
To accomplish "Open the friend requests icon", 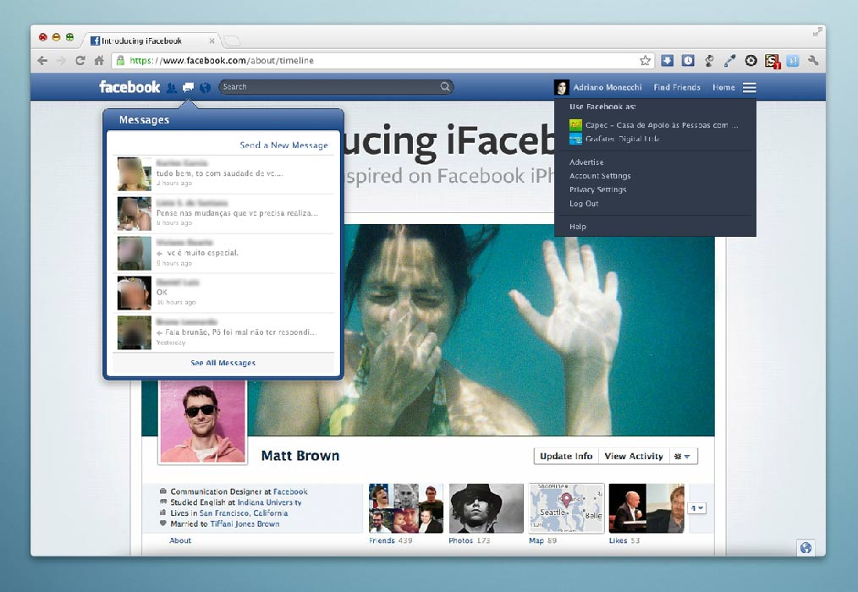I will (x=171, y=87).
